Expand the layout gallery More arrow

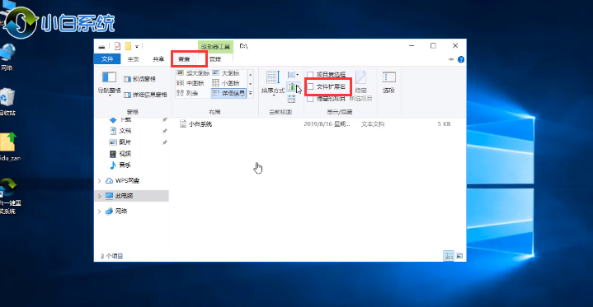click(x=251, y=93)
